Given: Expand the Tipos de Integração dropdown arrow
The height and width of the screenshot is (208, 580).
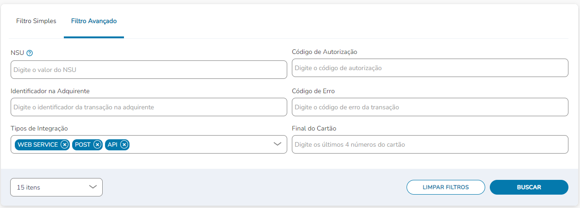Looking at the screenshot, I should point(278,144).
